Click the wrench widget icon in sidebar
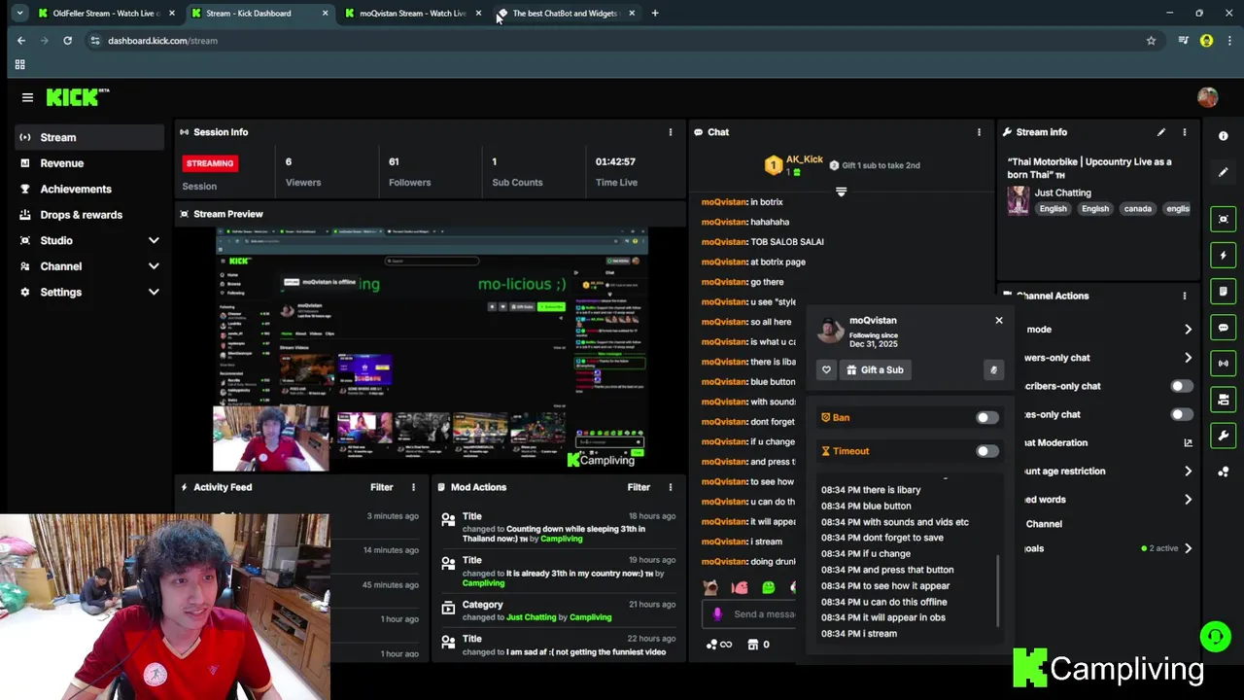The width and height of the screenshot is (1244, 700). pyautogui.click(x=1224, y=436)
